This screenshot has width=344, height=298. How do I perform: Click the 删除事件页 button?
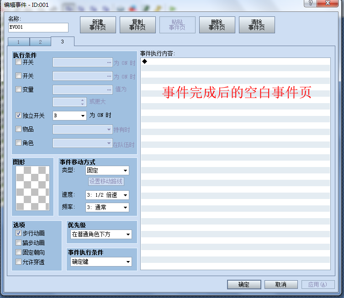[217, 25]
